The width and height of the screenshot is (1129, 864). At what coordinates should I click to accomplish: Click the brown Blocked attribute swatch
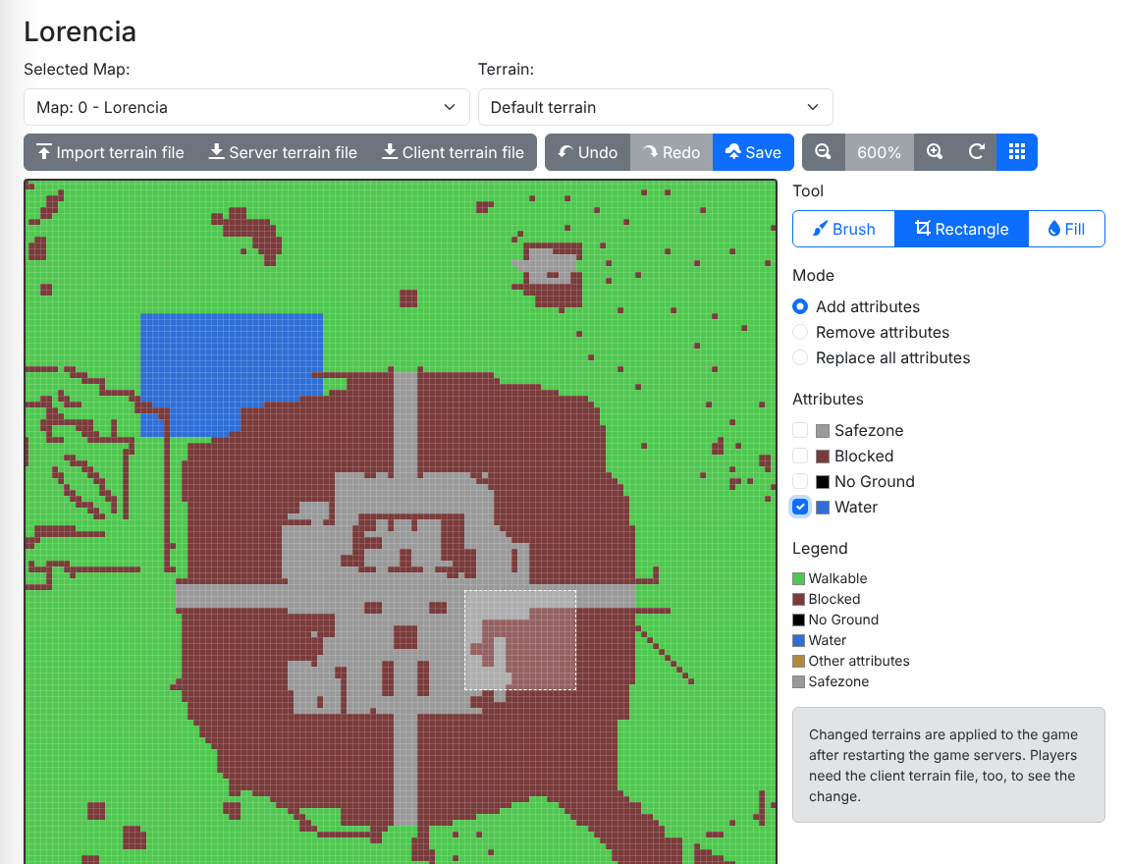point(823,457)
